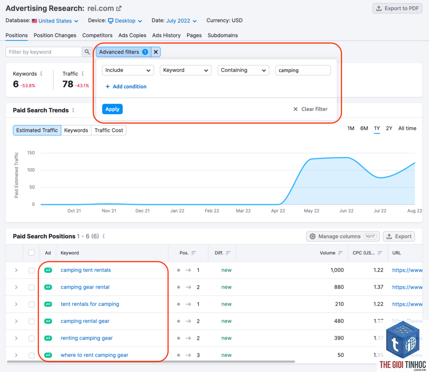Click the plus icon of Add condition
This screenshot has height=372, width=429.
point(108,87)
